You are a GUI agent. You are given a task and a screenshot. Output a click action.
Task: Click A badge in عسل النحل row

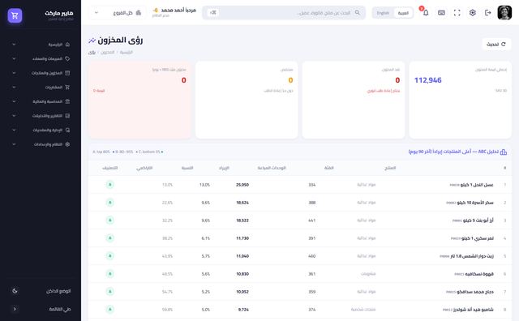(x=110, y=185)
